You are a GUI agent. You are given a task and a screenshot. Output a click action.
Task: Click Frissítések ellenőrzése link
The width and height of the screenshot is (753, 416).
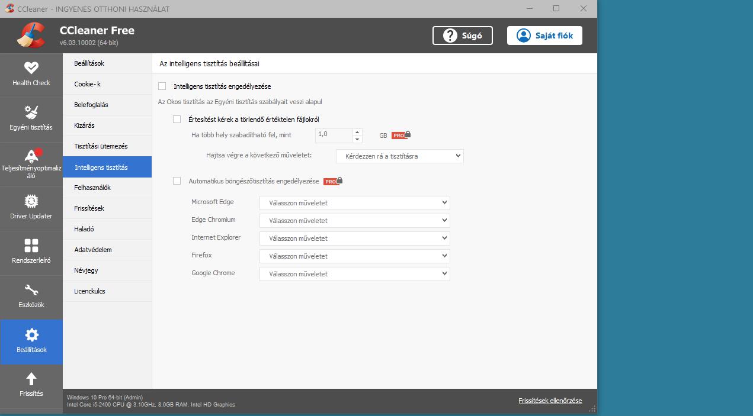(x=550, y=401)
